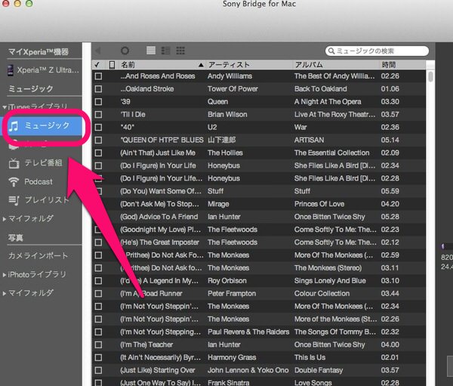
Task: Select artist Harmony Grass cell
Action: tap(232, 357)
